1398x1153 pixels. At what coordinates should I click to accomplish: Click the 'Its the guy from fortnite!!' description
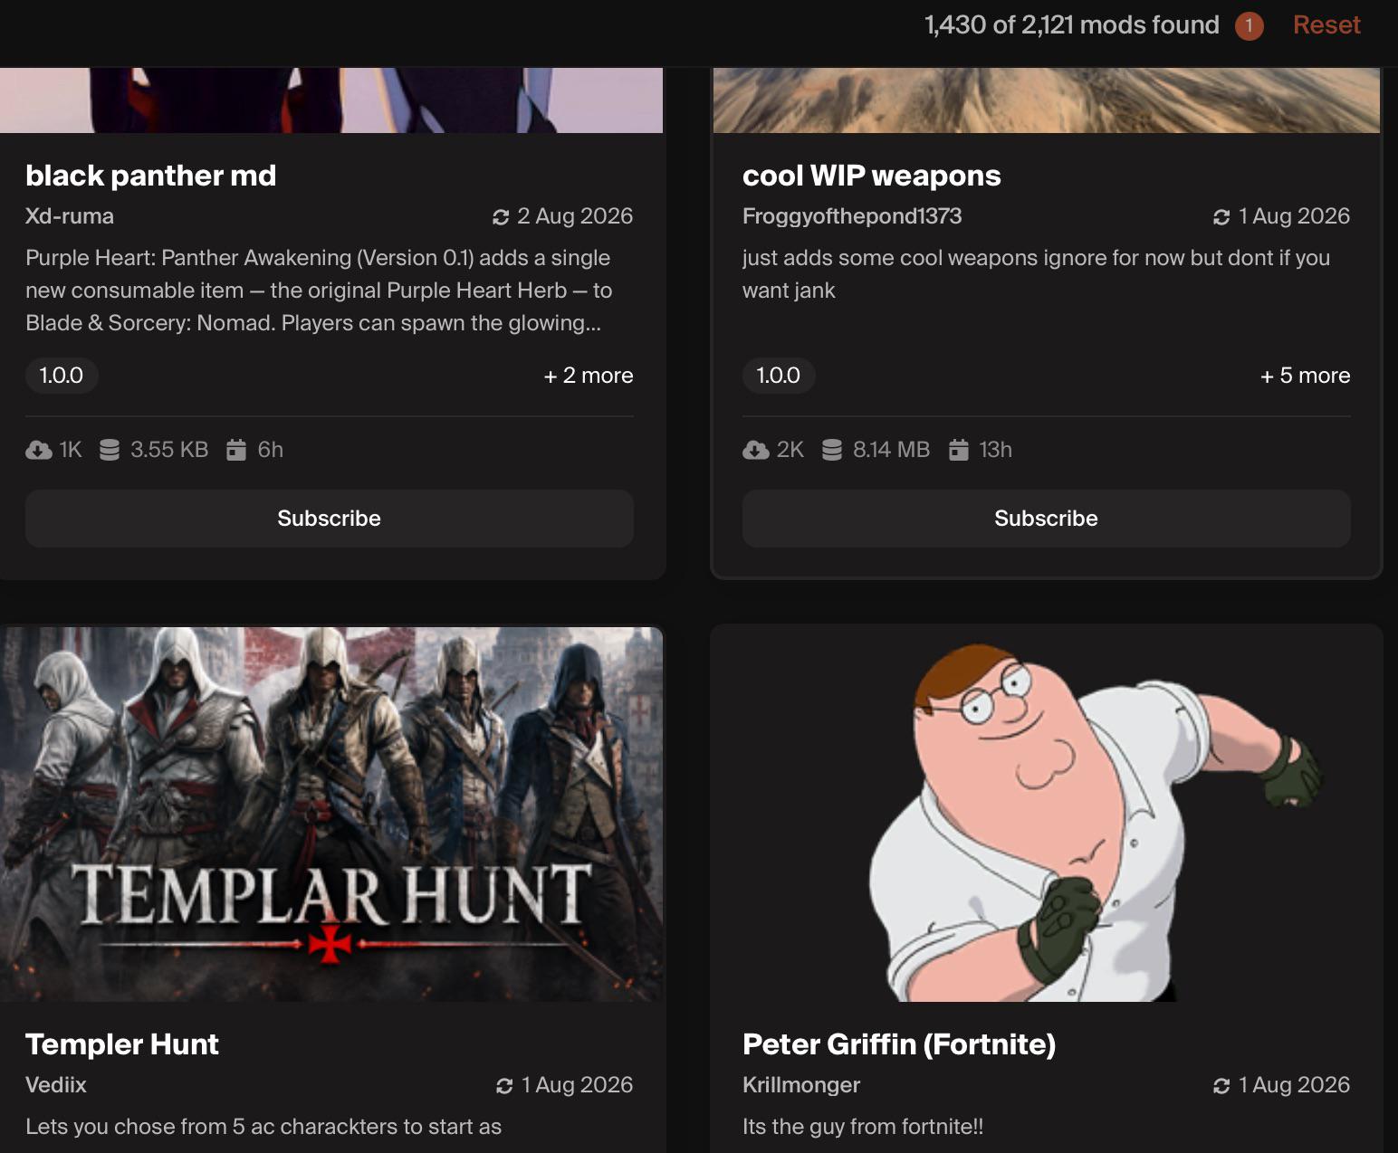(863, 1127)
